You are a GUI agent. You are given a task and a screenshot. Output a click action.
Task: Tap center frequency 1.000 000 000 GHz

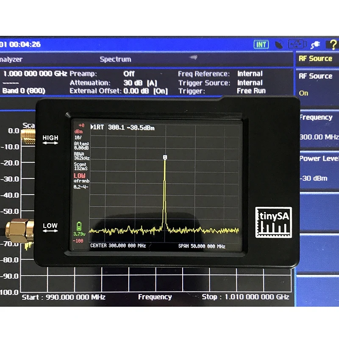35,74
